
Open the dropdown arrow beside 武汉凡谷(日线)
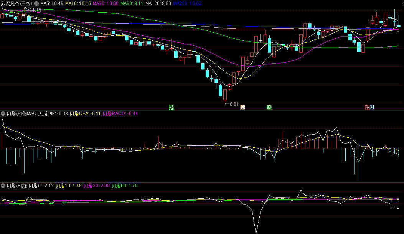coord(36,3)
